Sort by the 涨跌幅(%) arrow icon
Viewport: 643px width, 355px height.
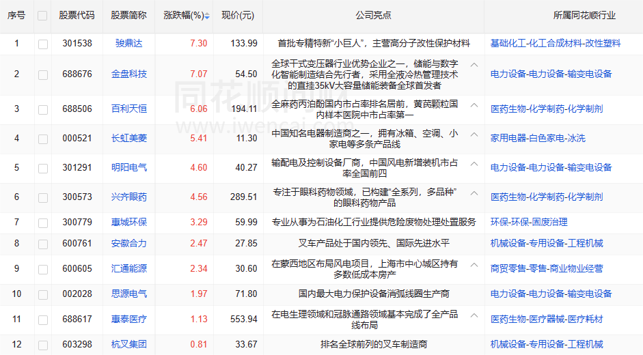coord(207,16)
